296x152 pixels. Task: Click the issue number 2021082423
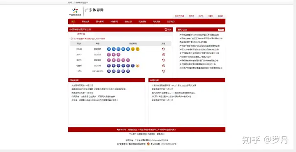[97, 71]
